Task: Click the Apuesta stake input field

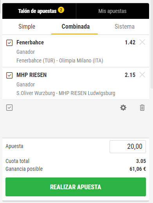Action: [128, 146]
